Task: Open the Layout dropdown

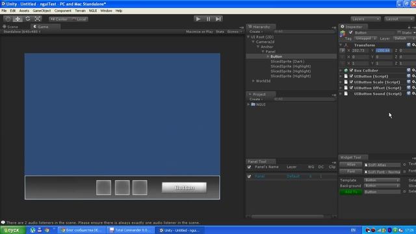Action: (399, 19)
